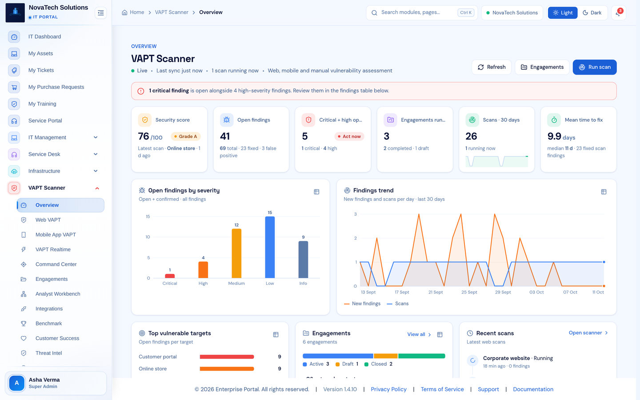Click the Mobile App VAPT phone icon

click(x=24, y=235)
